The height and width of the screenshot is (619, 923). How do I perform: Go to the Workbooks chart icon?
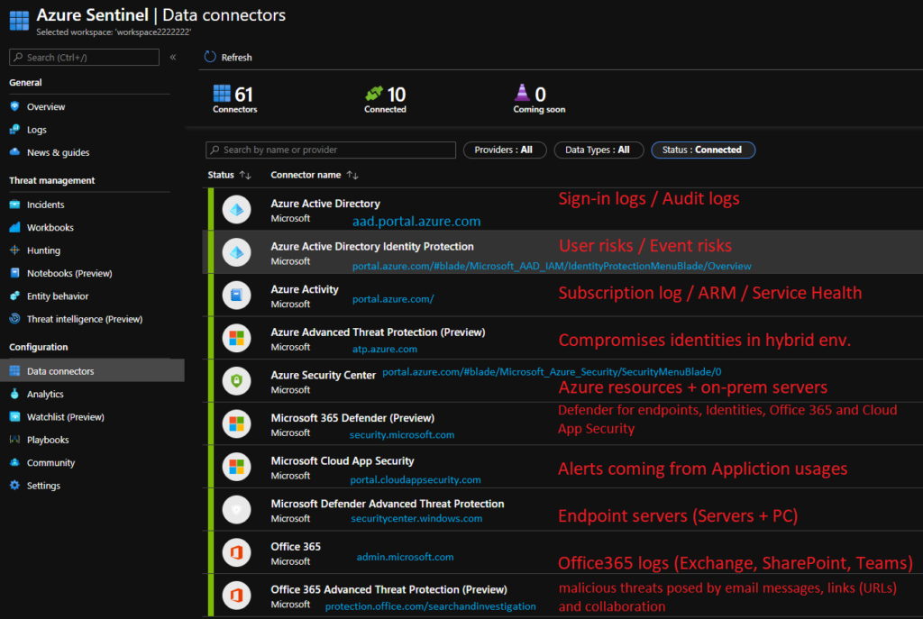14,227
